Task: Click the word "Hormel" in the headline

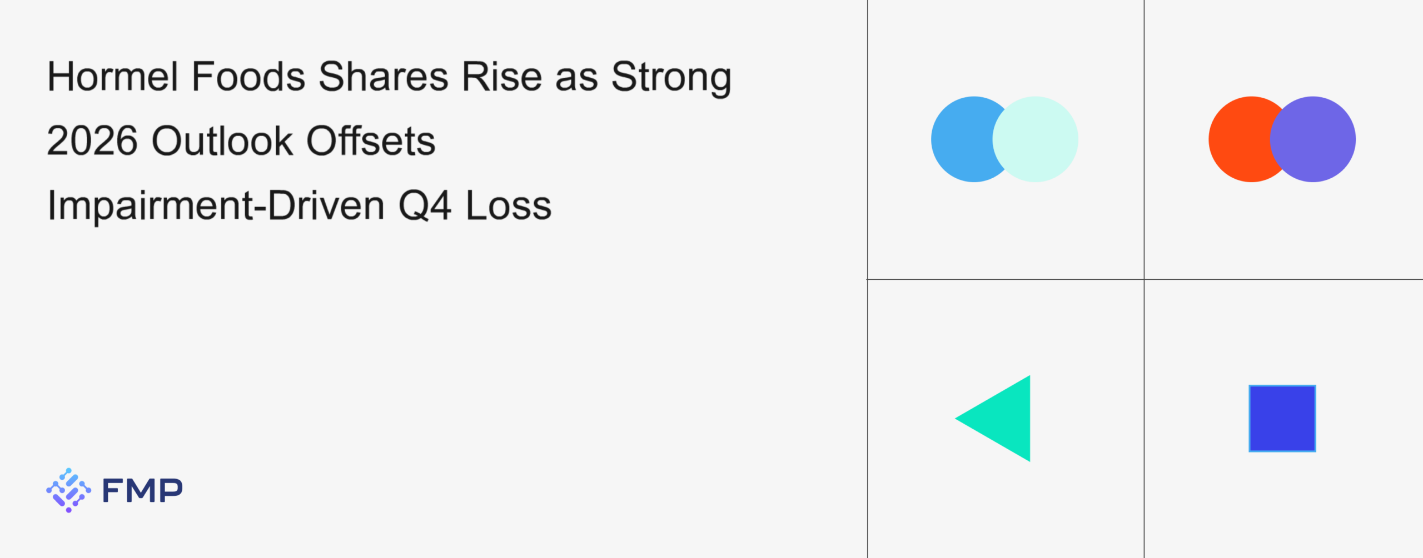Action: tap(112, 77)
